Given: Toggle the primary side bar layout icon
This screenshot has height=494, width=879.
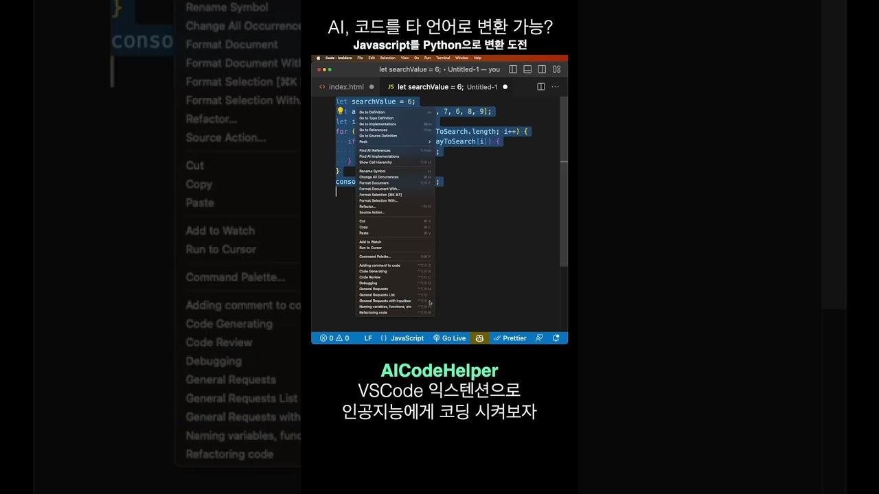Looking at the screenshot, I should [x=513, y=69].
